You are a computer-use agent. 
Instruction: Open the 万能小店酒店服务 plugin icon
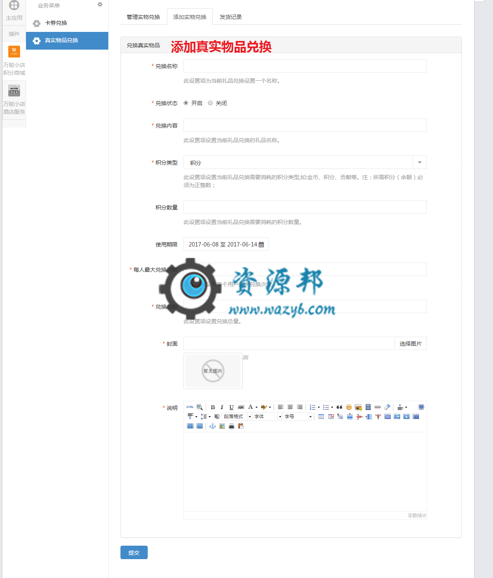14,91
